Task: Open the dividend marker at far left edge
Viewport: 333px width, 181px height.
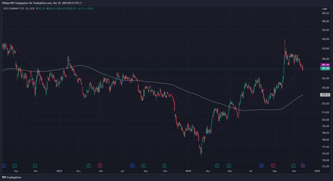Action: tap(3, 165)
